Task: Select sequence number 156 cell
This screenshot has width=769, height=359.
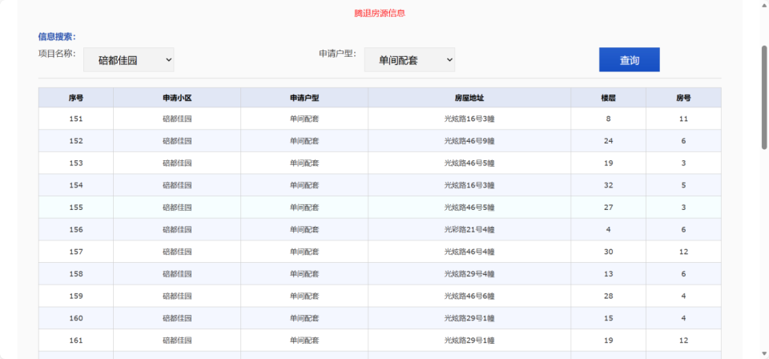Action: pos(76,229)
